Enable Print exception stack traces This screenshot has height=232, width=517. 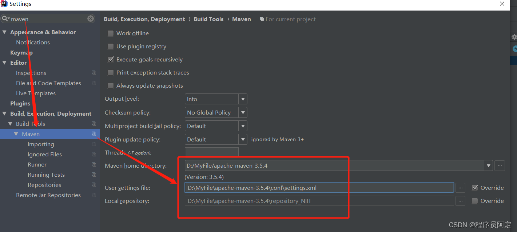pos(111,72)
